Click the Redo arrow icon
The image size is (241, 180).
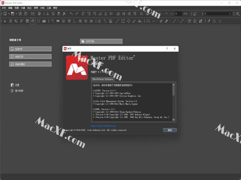tap(77, 14)
